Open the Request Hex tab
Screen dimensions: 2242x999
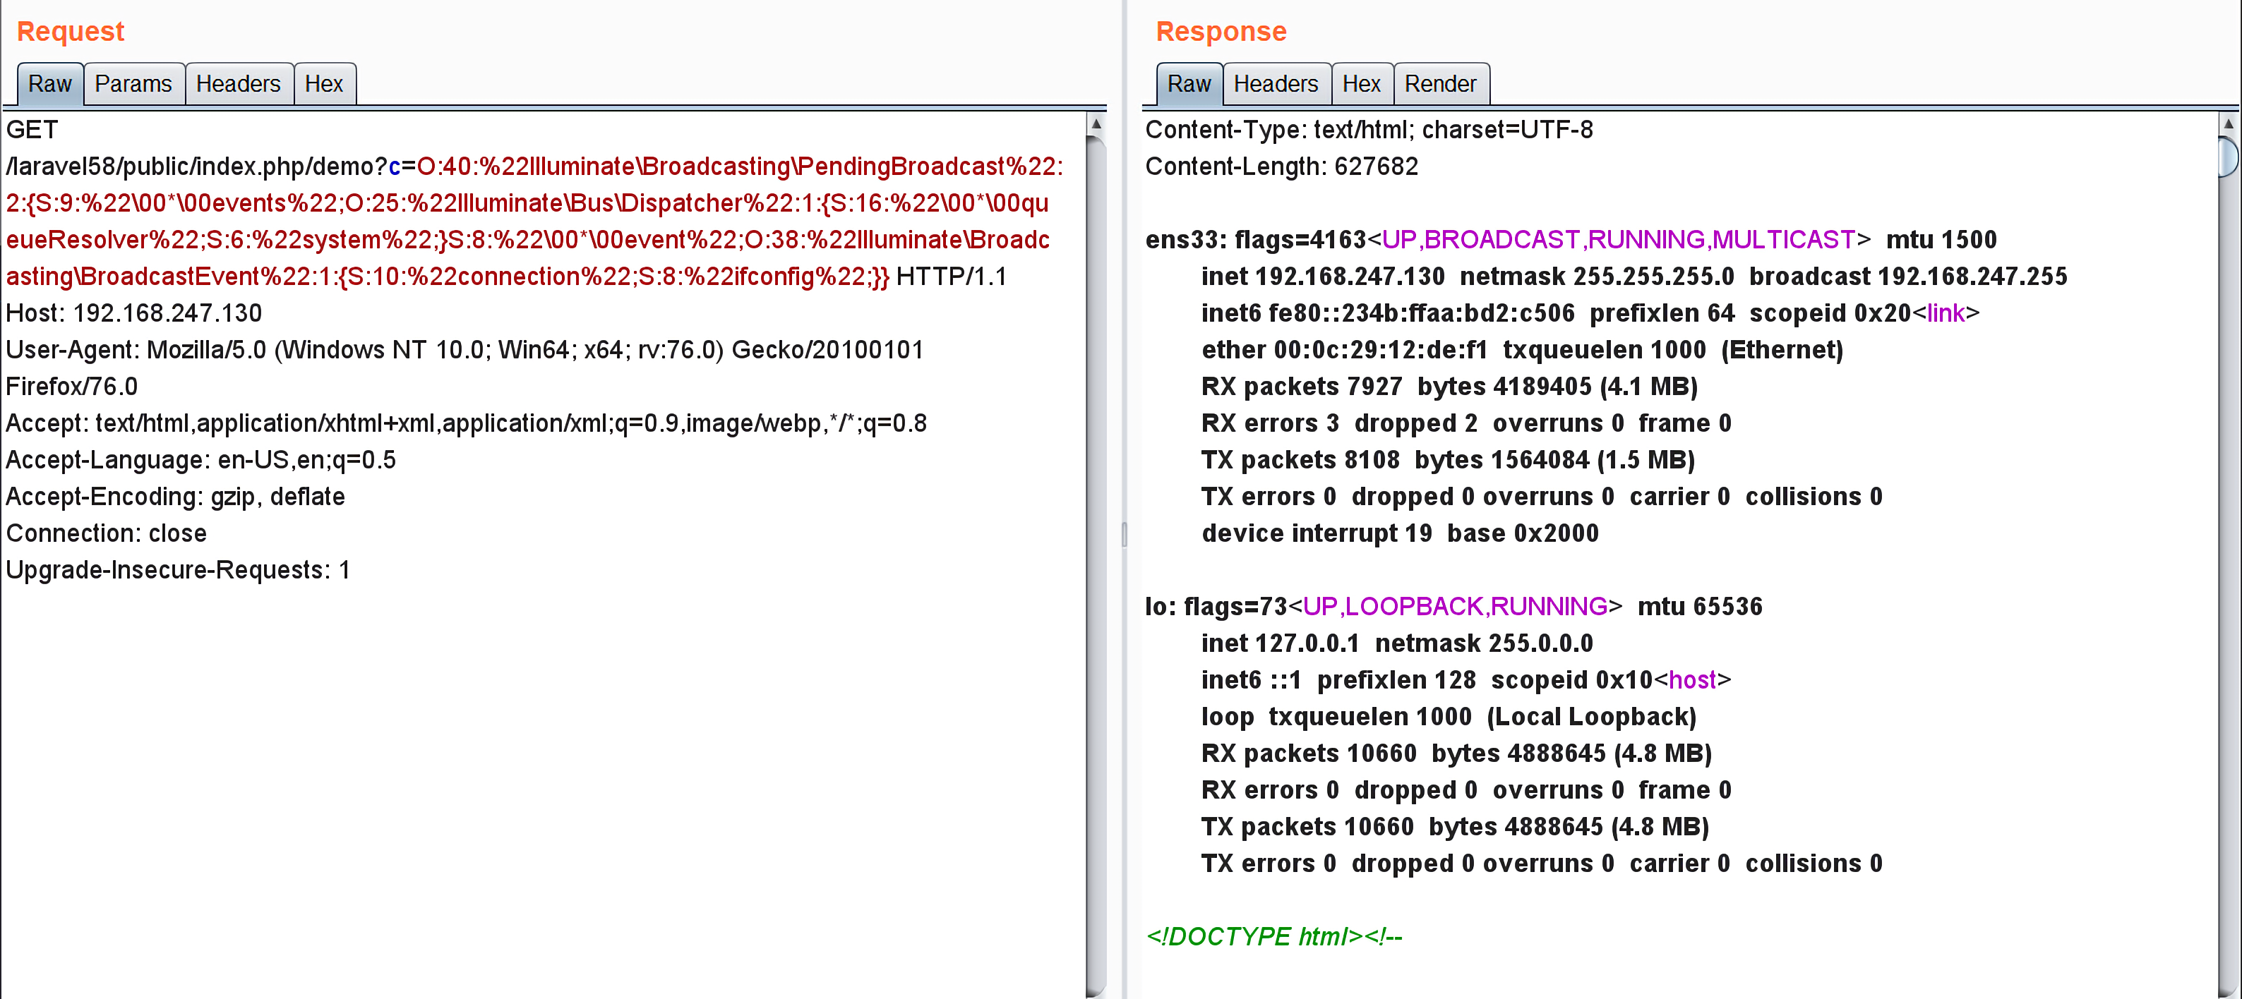(x=324, y=85)
